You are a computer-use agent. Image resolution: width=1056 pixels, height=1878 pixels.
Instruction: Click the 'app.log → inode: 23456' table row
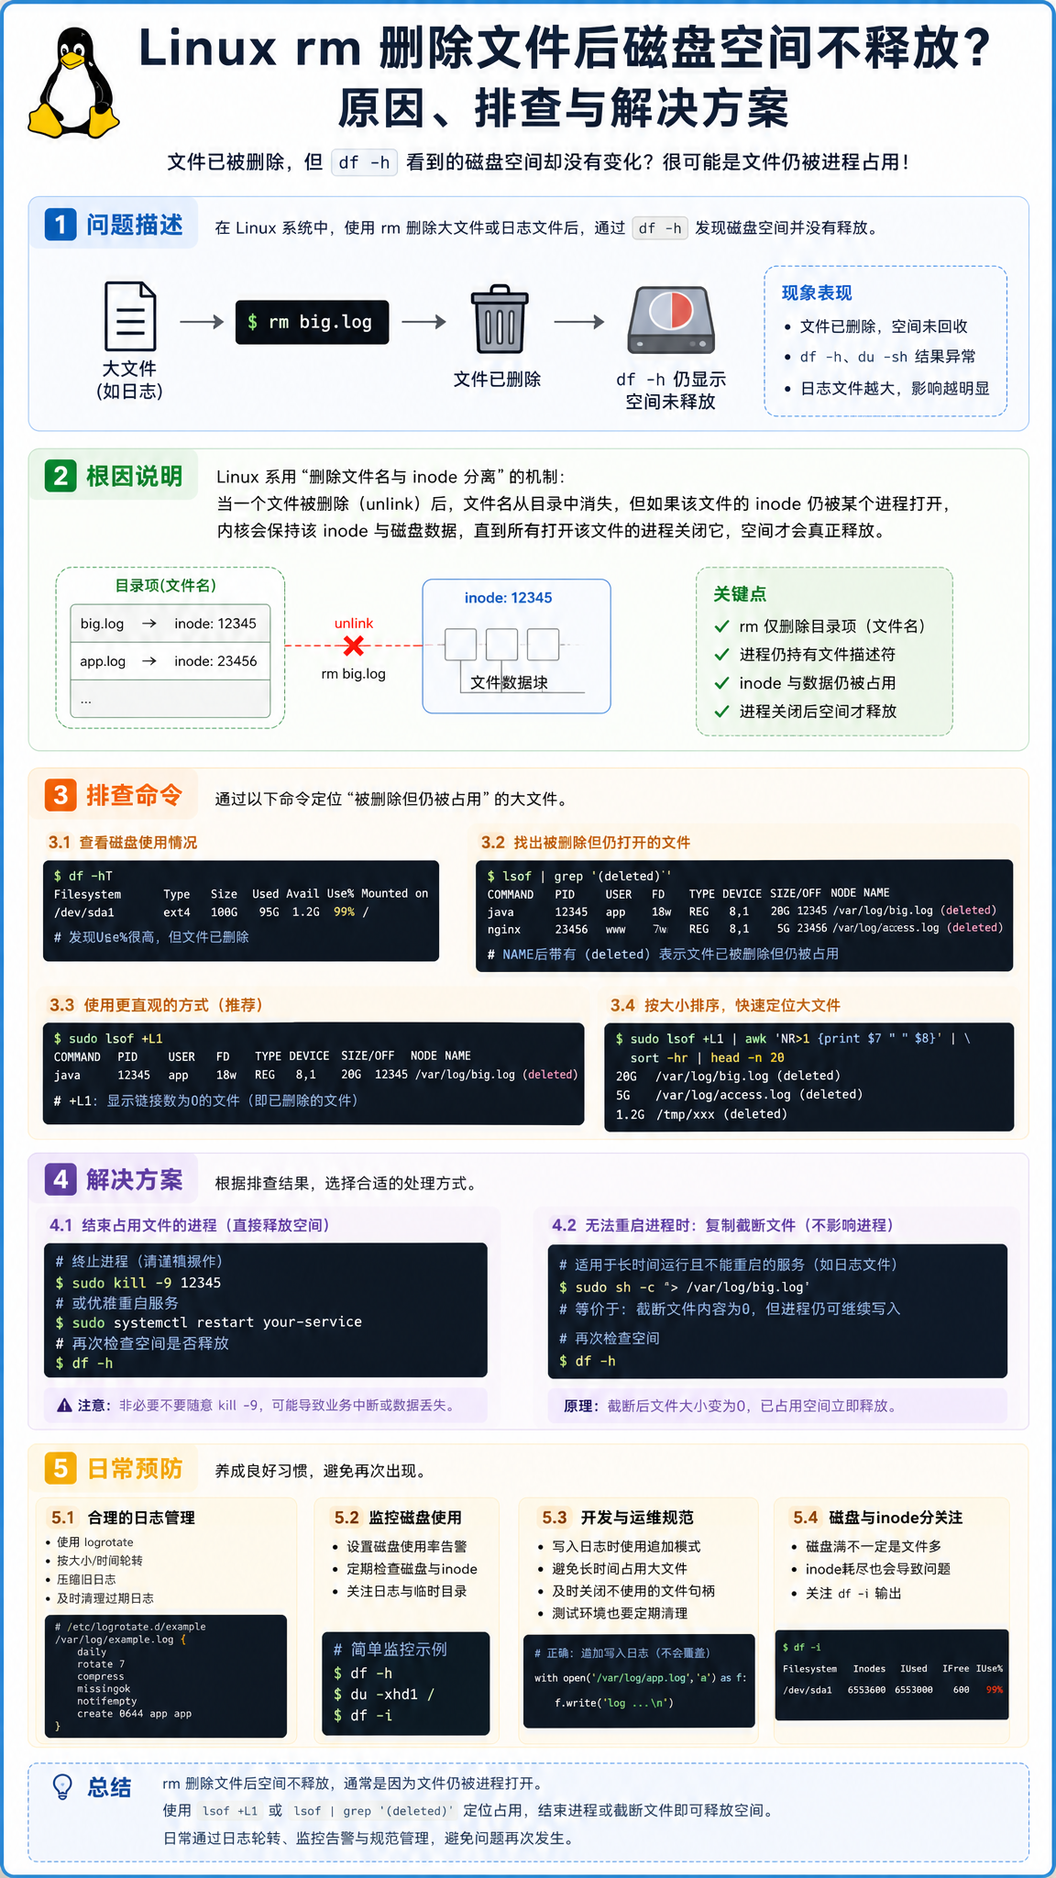coord(170,661)
